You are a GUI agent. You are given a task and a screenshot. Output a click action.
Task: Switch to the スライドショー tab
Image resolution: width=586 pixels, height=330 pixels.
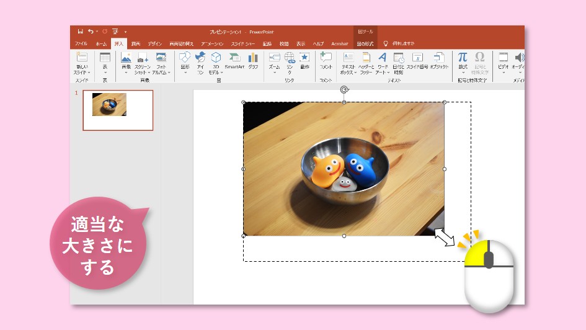(x=242, y=43)
